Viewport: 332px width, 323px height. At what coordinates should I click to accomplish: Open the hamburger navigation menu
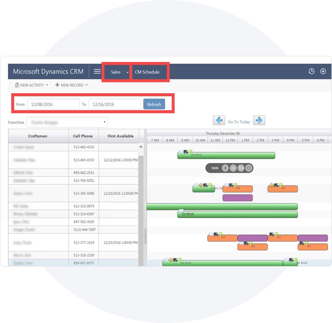click(97, 71)
